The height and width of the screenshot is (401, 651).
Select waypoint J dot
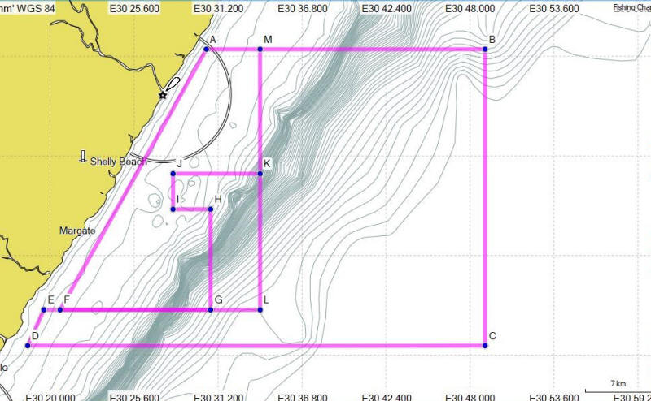[173, 174]
